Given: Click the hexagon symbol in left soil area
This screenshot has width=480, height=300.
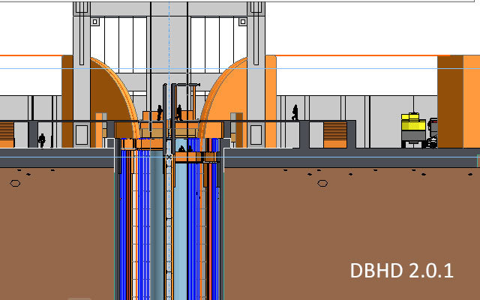Looking at the screenshot, I should [13, 182].
